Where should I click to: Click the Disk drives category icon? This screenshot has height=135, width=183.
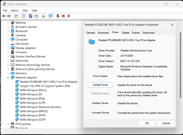click(12, 44)
